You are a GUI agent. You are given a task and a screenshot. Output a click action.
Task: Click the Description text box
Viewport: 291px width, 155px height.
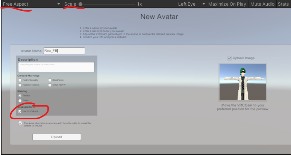click(x=56, y=67)
